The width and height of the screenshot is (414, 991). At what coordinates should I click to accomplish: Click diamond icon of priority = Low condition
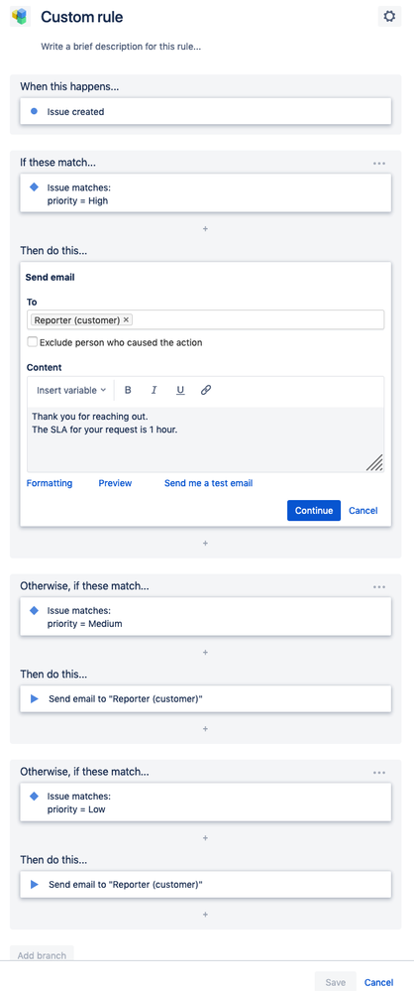pyautogui.click(x=35, y=797)
